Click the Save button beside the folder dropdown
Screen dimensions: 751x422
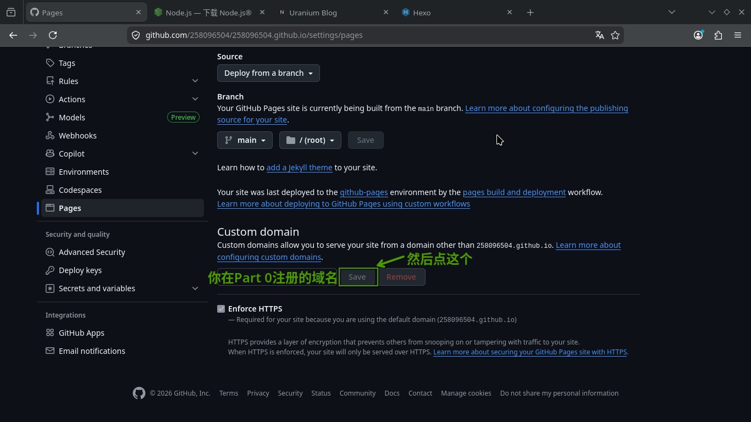tap(366, 140)
